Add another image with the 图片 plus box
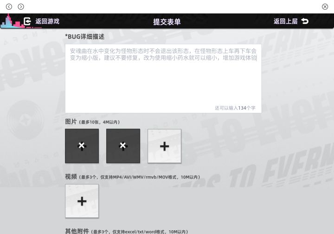 [x=164, y=146]
